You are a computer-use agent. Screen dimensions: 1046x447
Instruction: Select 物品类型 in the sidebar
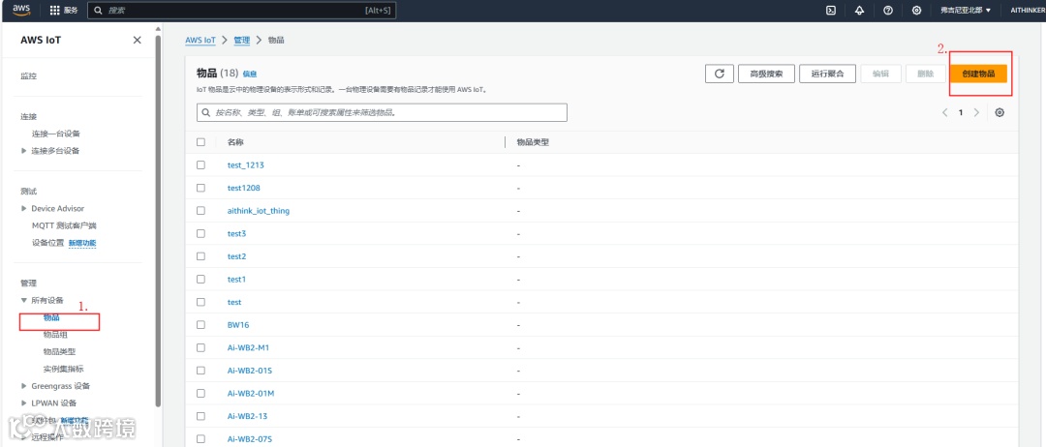[59, 352]
